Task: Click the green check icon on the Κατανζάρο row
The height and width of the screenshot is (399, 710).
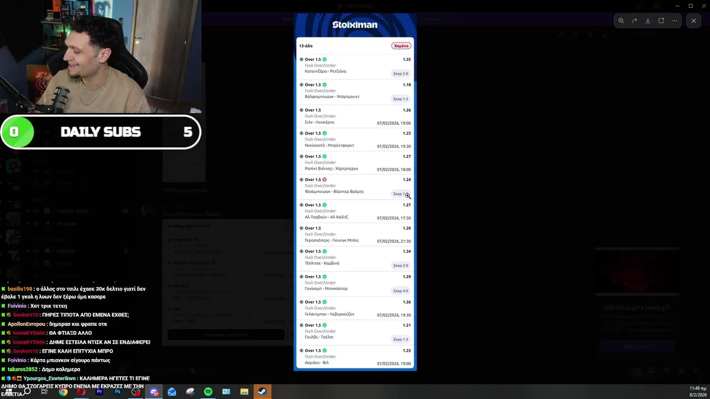Action: point(324,59)
